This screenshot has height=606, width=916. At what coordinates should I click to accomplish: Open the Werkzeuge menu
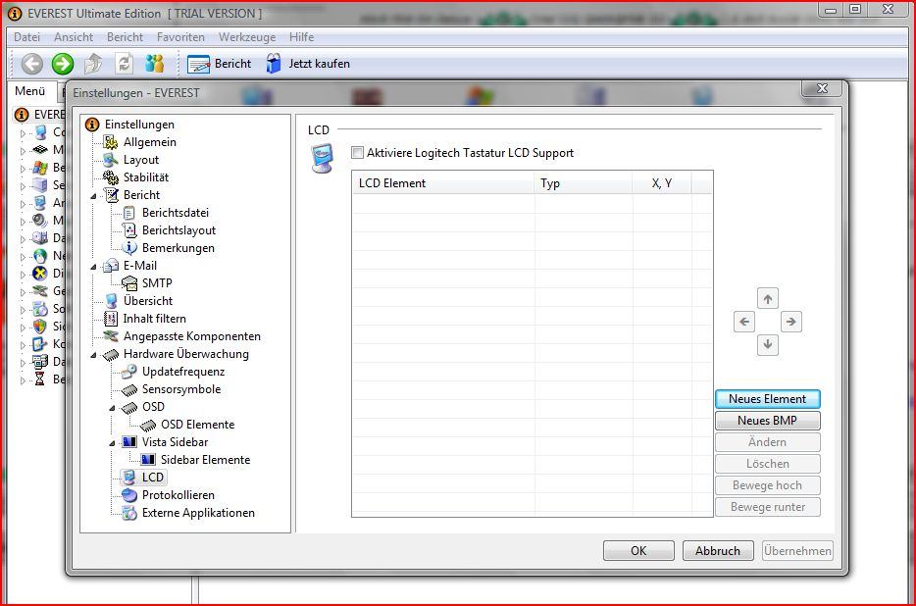(x=247, y=37)
